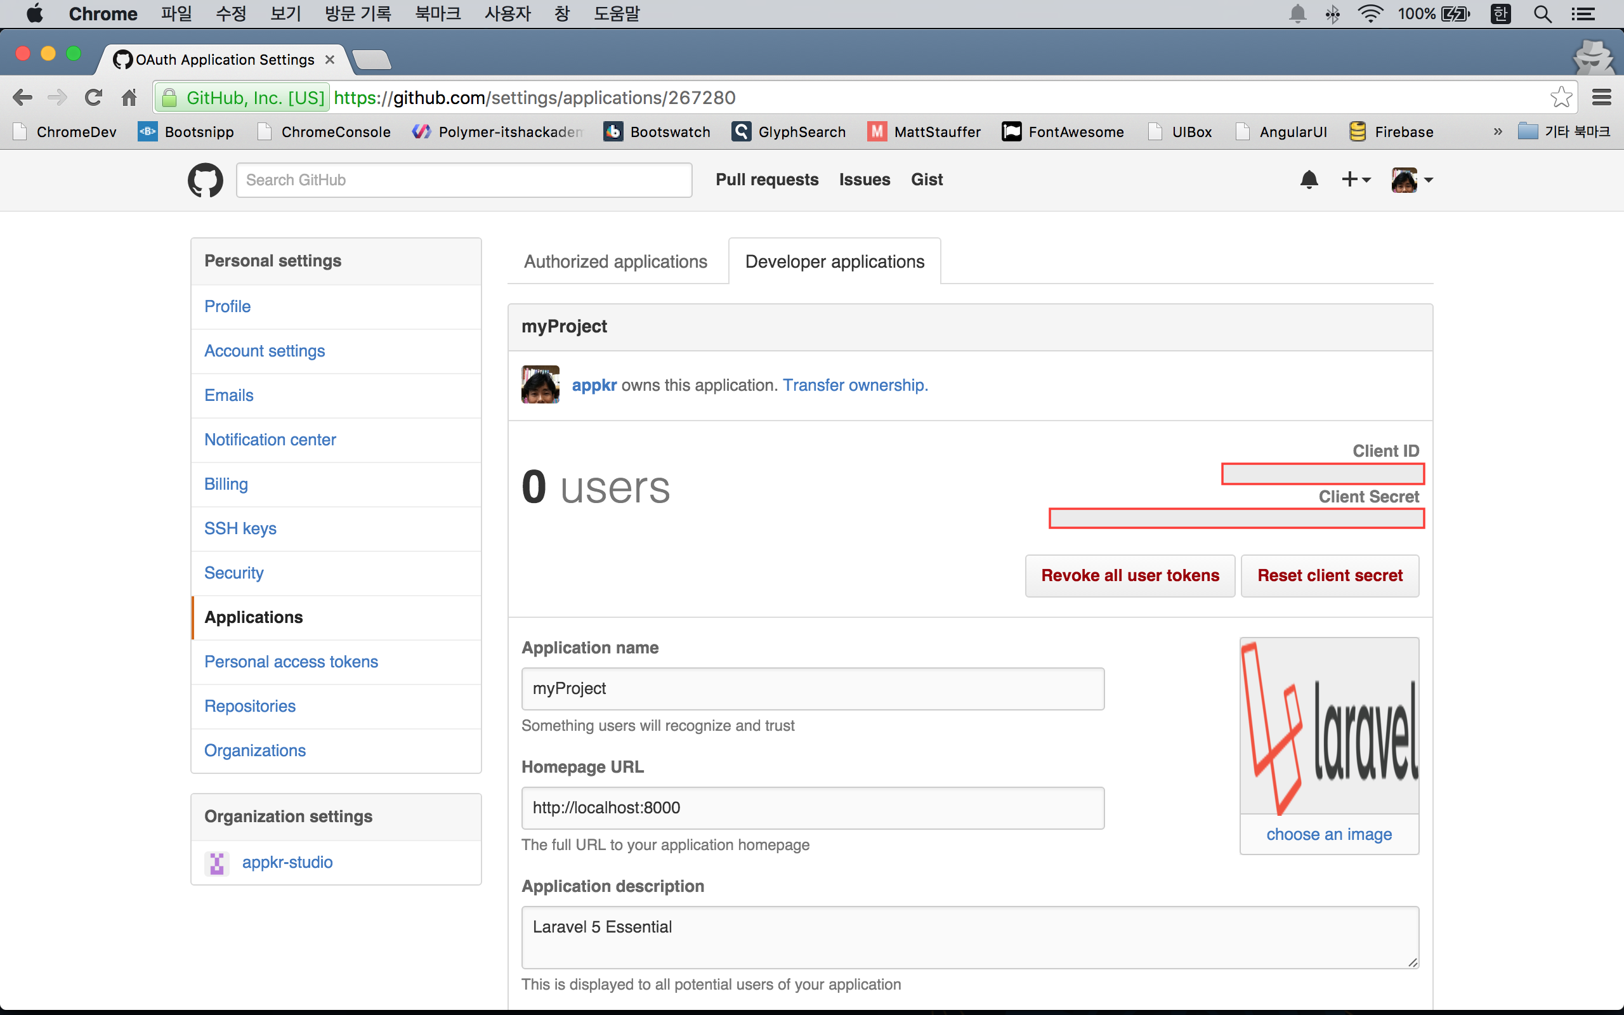Viewport: 1624px width, 1015px height.
Task: Open Transfer ownership link
Action: [853, 384]
